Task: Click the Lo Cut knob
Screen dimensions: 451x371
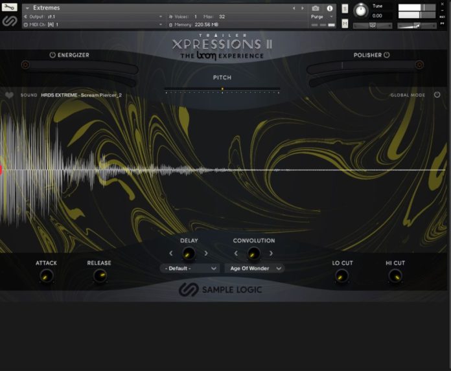Action: (x=341, y=276)
